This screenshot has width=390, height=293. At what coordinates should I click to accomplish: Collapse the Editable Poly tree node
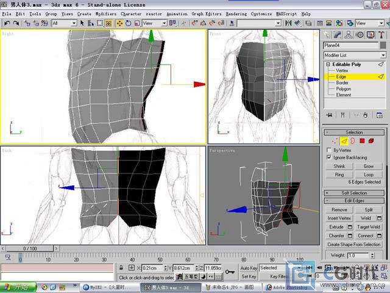point(328,64)
